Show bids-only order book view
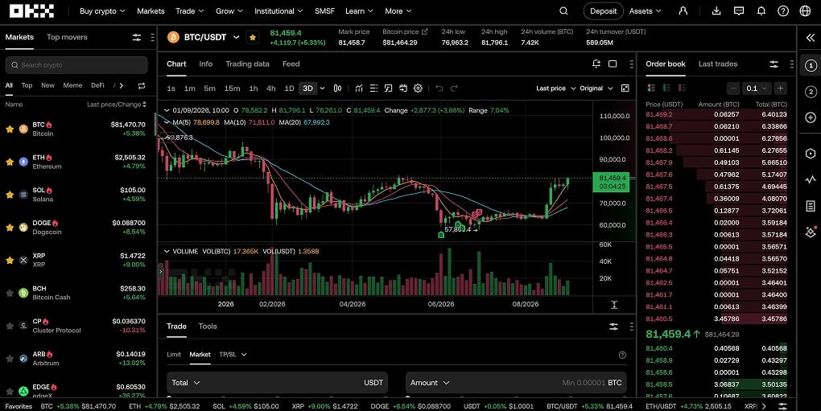Screen dimensions: 821x411 click(666, 88)
